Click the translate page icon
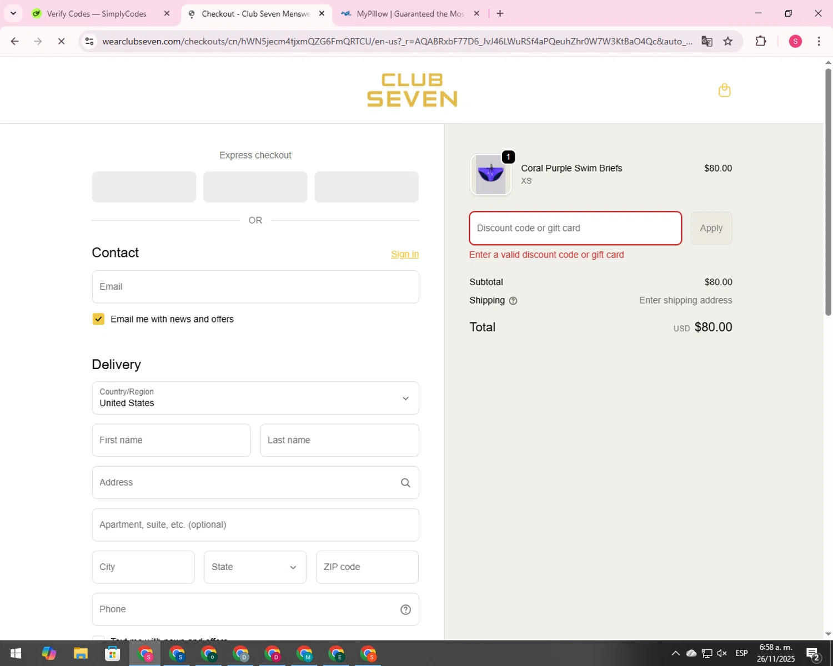 pos(707,41)
